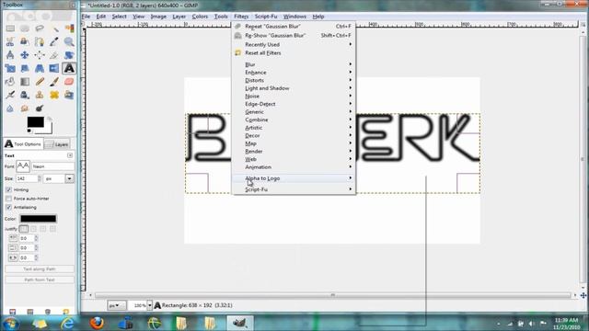
Task: Open the size unit px dropdown
Action: [70, 178]
